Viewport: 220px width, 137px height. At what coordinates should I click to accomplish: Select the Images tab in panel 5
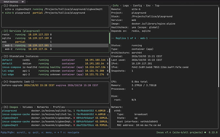click(14, 107)
